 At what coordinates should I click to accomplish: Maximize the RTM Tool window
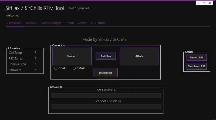point(204,3)
